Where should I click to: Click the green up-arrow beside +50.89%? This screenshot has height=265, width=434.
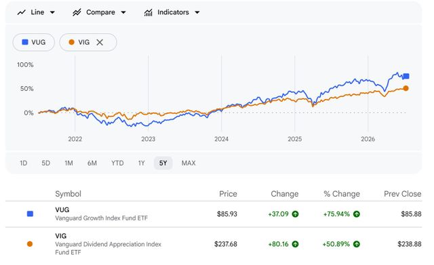tap(357, 244)
